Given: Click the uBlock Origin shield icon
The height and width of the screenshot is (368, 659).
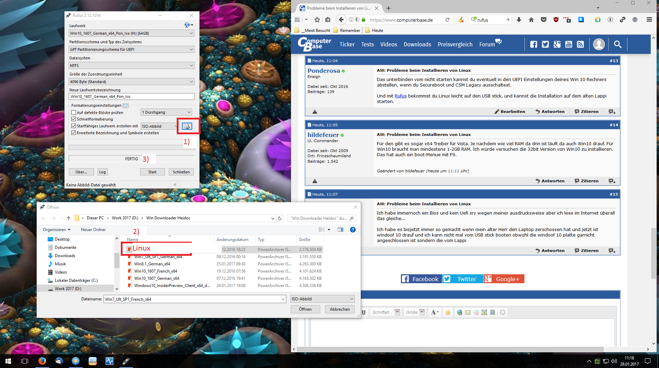Looking at the screenshot, I should 556,20.
